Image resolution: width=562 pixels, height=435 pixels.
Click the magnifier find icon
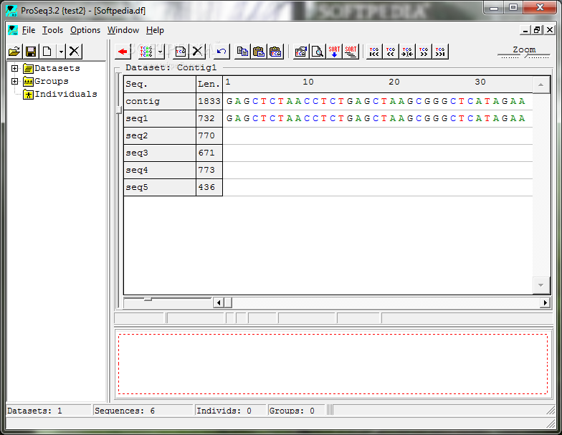click(x=318, y=52)
